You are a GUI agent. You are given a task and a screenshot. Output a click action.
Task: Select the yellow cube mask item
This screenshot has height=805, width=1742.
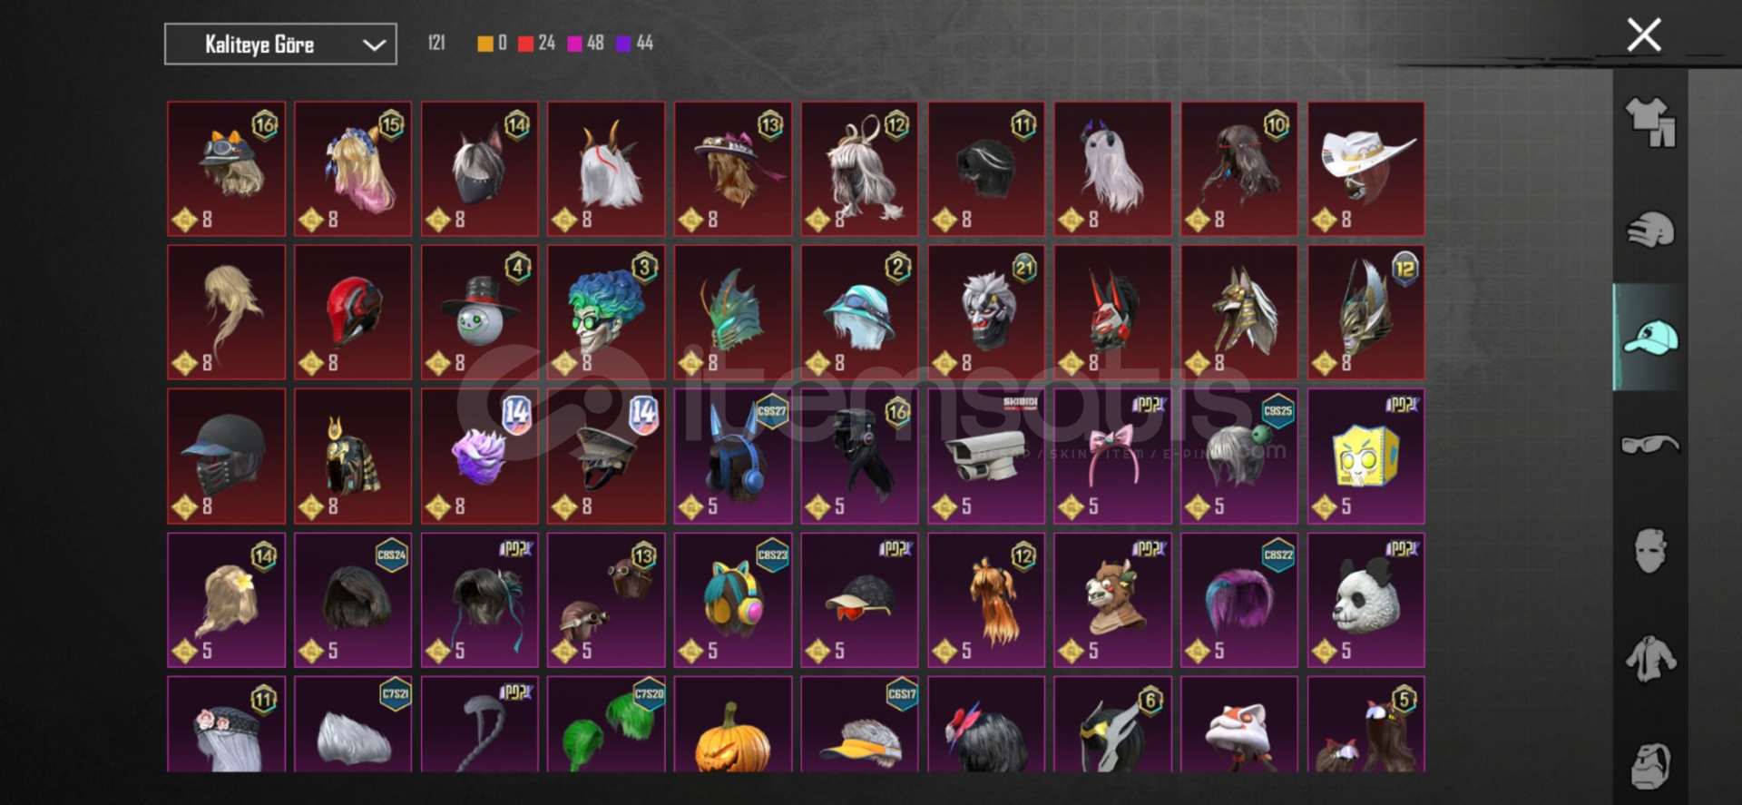[1365, 456]
